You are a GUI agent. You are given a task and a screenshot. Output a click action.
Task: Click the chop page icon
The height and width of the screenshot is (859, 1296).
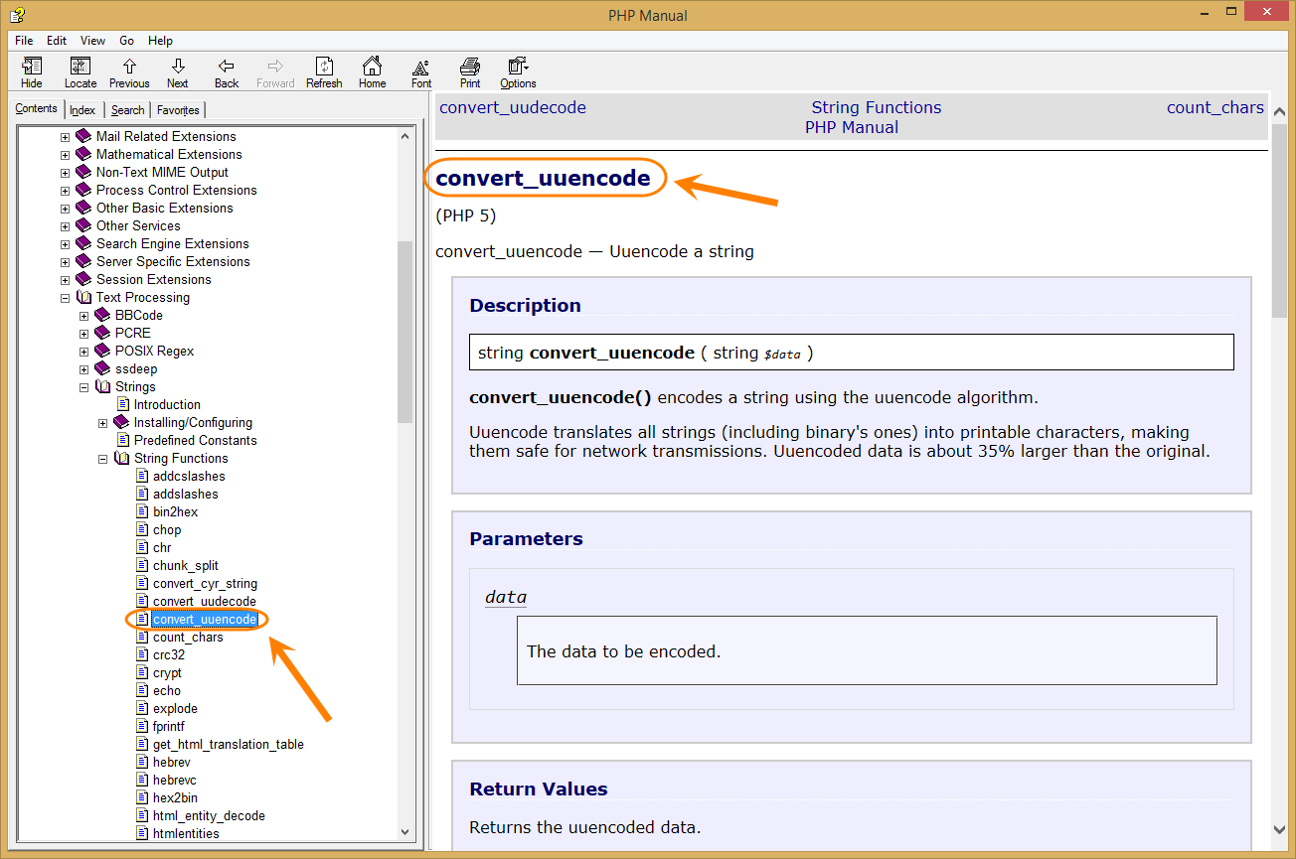pos(142,529)
